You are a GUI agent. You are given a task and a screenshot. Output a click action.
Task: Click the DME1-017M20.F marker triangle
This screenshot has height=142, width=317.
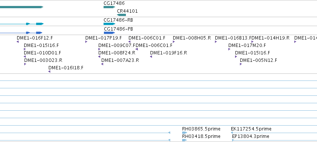point(229,49)
